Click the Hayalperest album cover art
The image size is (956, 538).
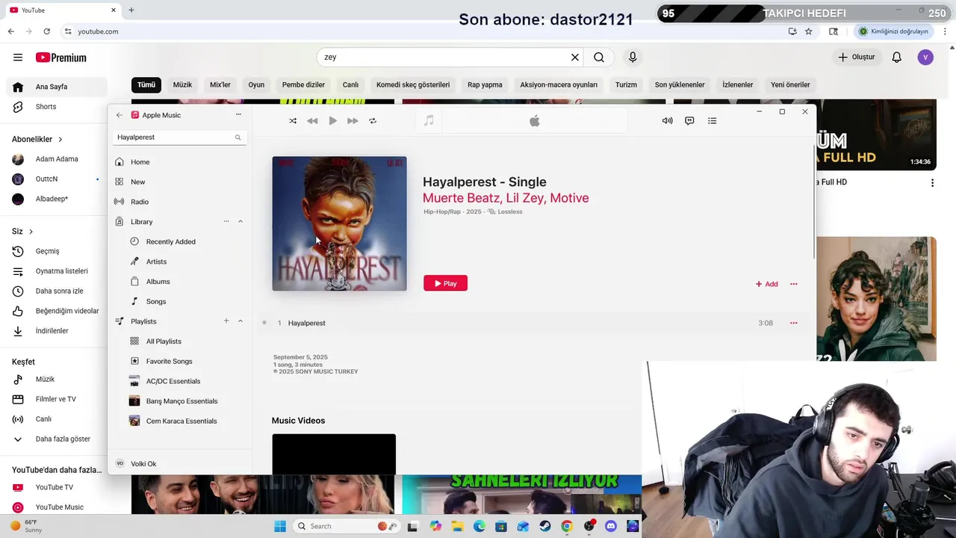339,223
